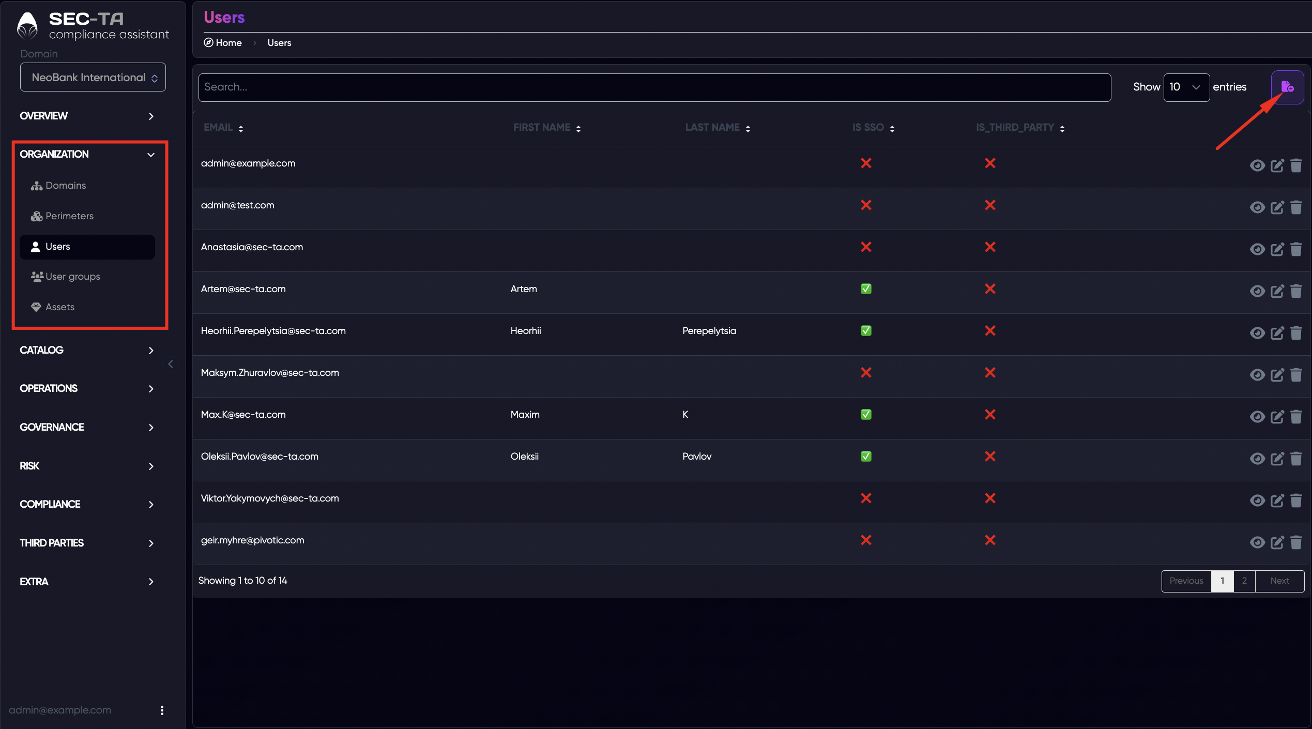Image resolution: width=1312 pixels, height=729 pixels.
Task: Delete the Anastasia@sec-ta.com user
Action: [1296, 249]
